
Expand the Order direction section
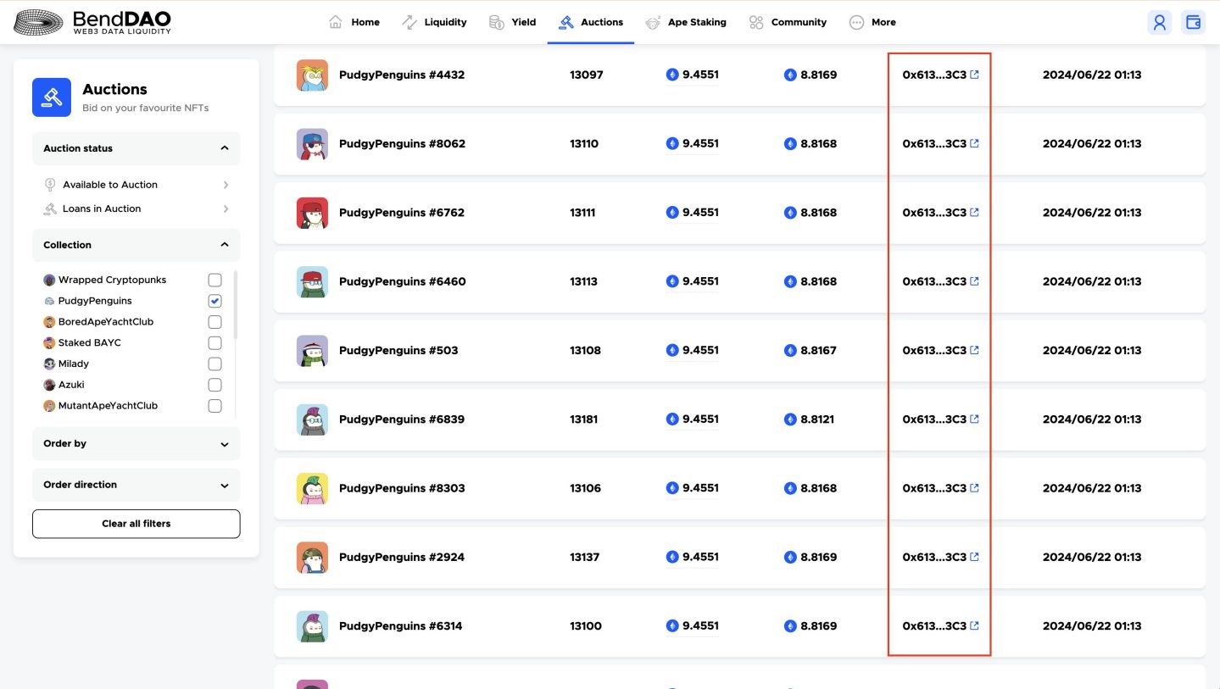click(136, 485)
